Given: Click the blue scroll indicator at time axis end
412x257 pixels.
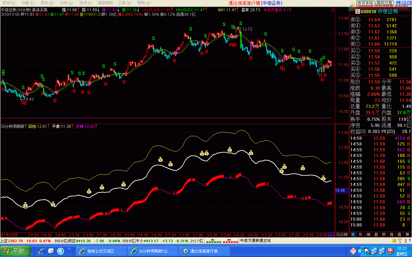Looking at the screenshot, I should pos(331,235).
